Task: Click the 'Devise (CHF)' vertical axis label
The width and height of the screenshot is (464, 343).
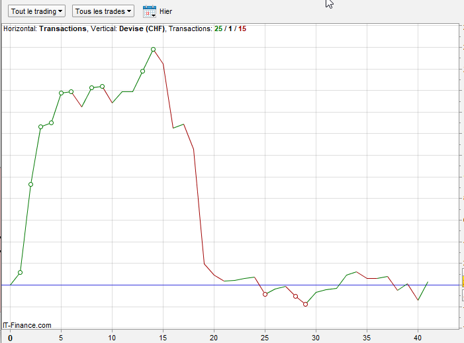Action: point(142,28)
